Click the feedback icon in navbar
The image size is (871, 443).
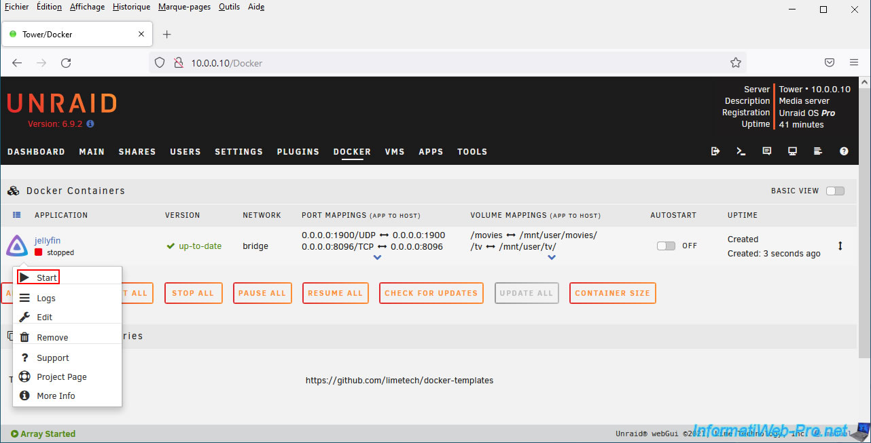(x=767, y=151)
